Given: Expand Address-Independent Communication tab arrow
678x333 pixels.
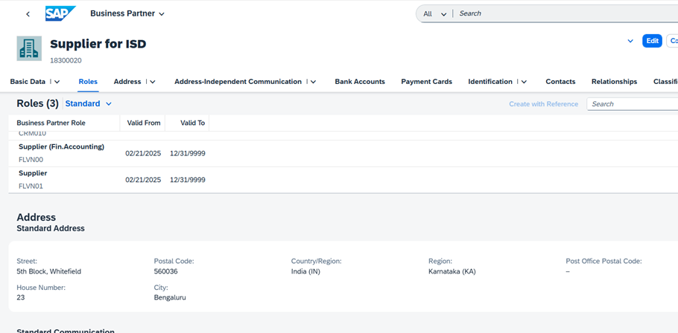Looking at the screenshot, I should click(314, 82).
